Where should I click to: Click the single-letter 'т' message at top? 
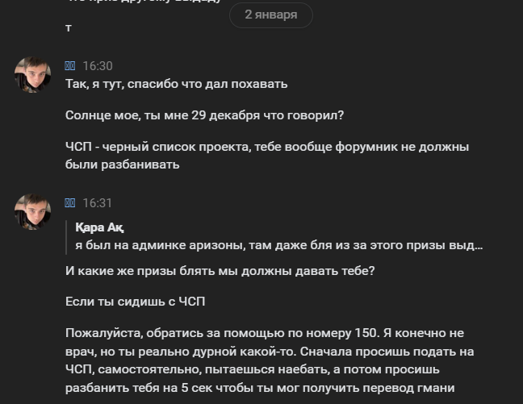click(69, 27)
